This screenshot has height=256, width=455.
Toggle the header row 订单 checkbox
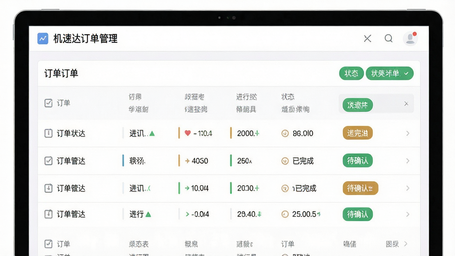click(48, 103)
